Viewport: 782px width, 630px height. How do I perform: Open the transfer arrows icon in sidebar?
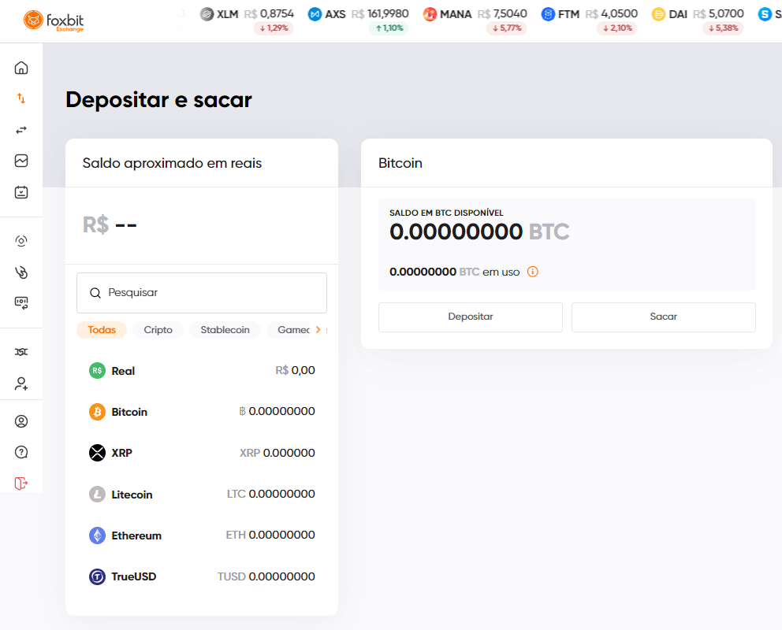(21, 130)
